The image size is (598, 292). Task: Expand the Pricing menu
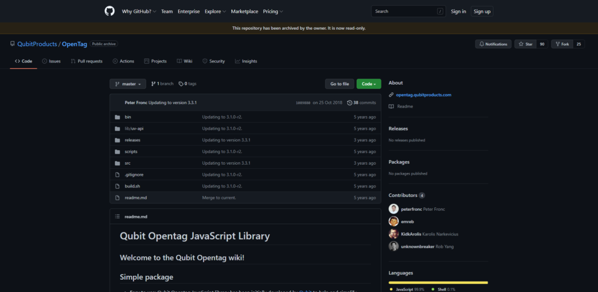tap(273, 12)
